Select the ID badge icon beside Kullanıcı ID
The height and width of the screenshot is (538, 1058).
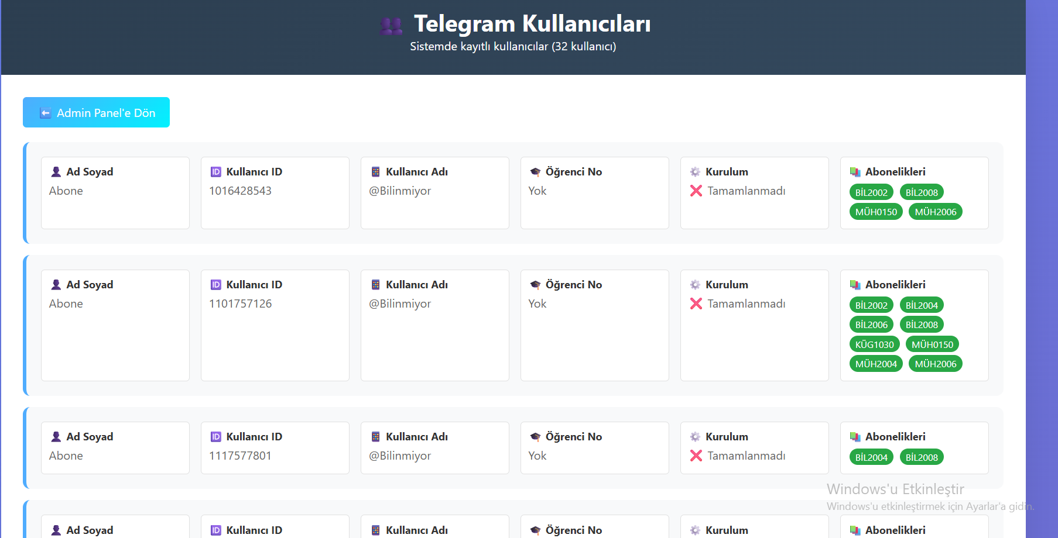(215, 171)
